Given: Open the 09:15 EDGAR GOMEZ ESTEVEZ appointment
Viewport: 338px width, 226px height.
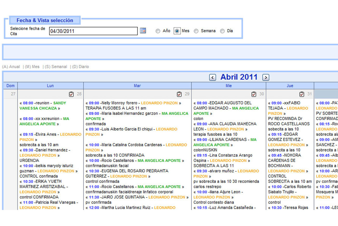Looking at the screenshot, I should 288,140.
